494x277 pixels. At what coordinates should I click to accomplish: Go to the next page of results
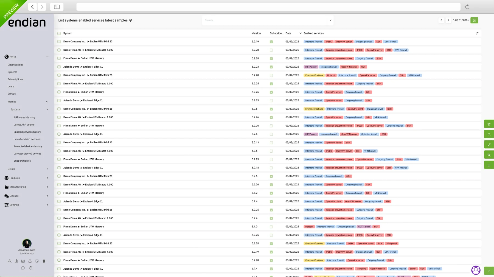448,20
